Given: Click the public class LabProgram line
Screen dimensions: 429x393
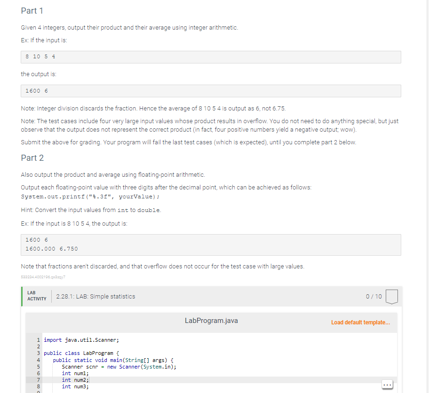Looking at the screenshot, I should coord(80,353).
